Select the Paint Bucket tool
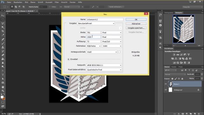Screen dimensions: 204x115 [x=3, y=59]
